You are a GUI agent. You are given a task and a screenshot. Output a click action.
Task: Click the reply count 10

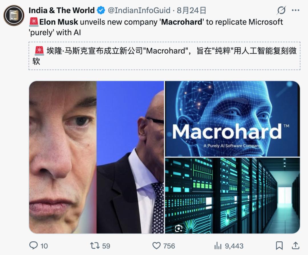[44, 246]
